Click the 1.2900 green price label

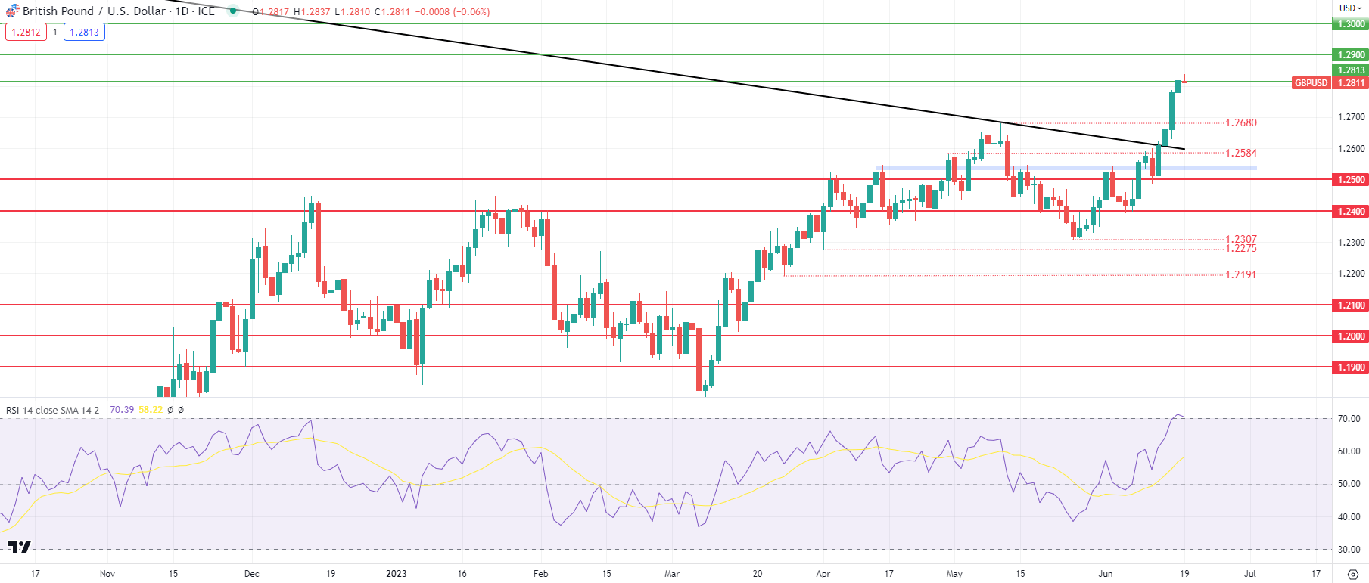(1351, 55)
